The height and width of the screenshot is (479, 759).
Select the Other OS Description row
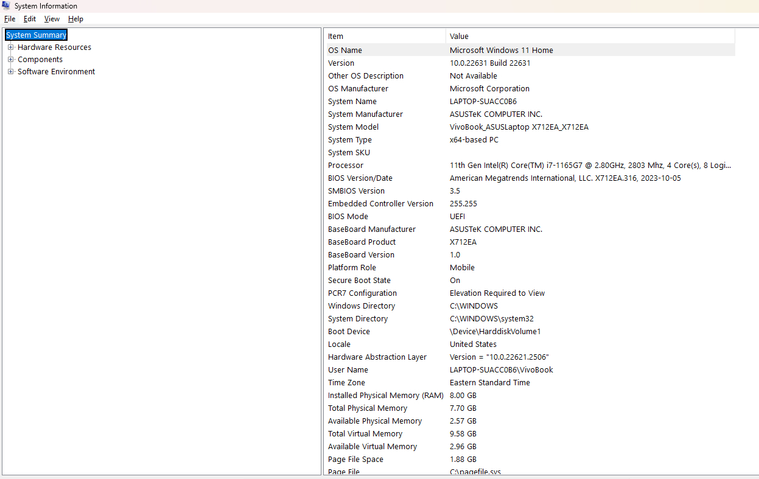[x=530, y=76]
